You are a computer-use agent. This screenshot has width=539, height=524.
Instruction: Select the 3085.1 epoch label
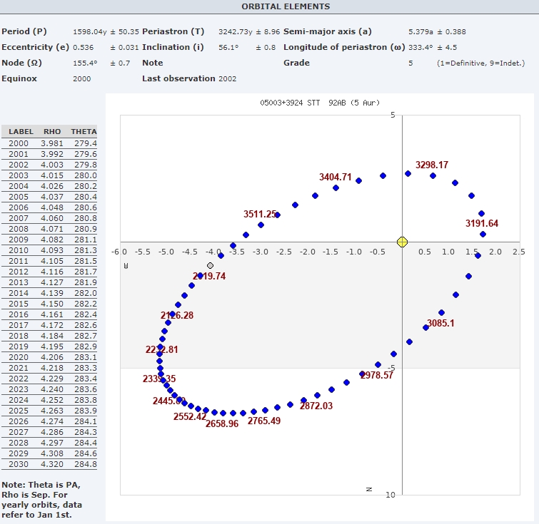[x=440, y=323]
